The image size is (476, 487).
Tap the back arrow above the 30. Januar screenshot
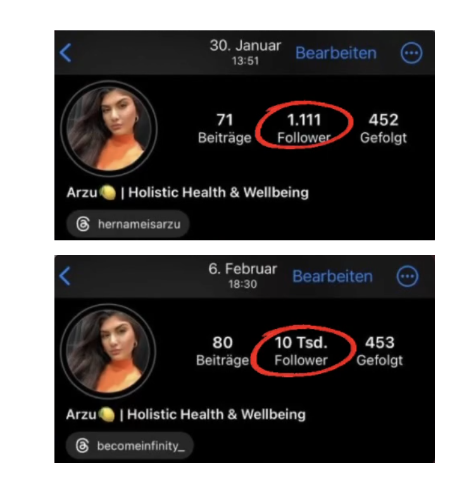point(66,52)
